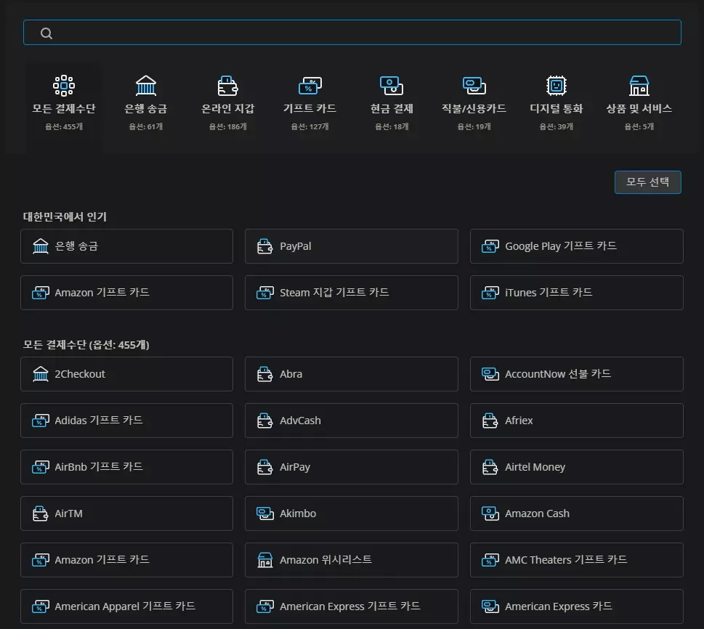Select the bank icon above 옵션: 61개

tap(146, 85)
